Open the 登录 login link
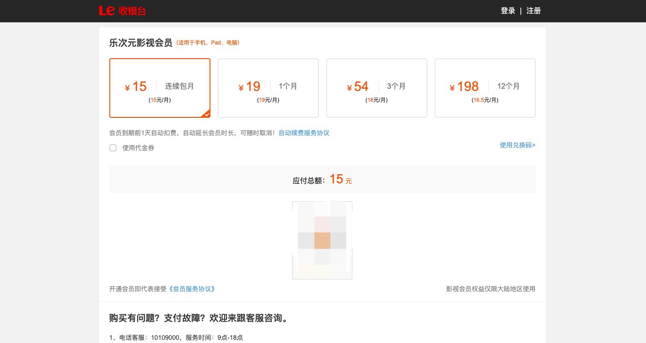Viewport: 646px width, 343px height. [x=508, y=11]
